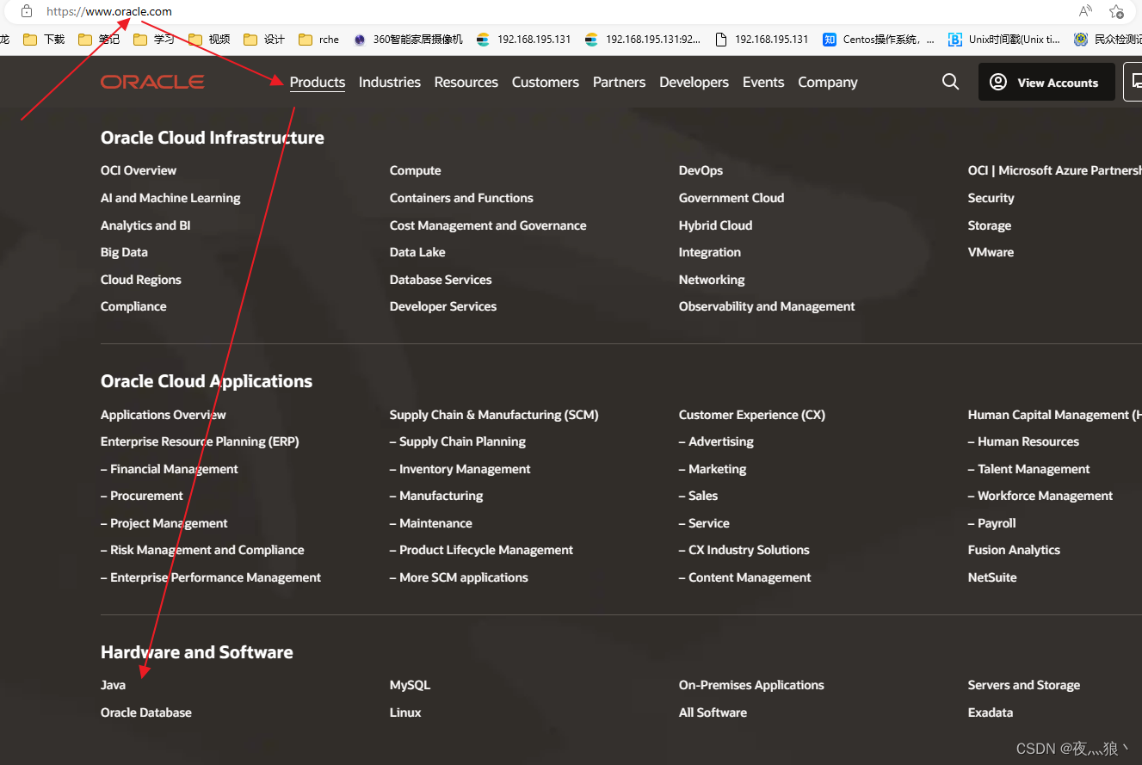The image size is (1142, 765).
Task: Open the Java link under Hardware and Software
Action: [x=113, y=685]
